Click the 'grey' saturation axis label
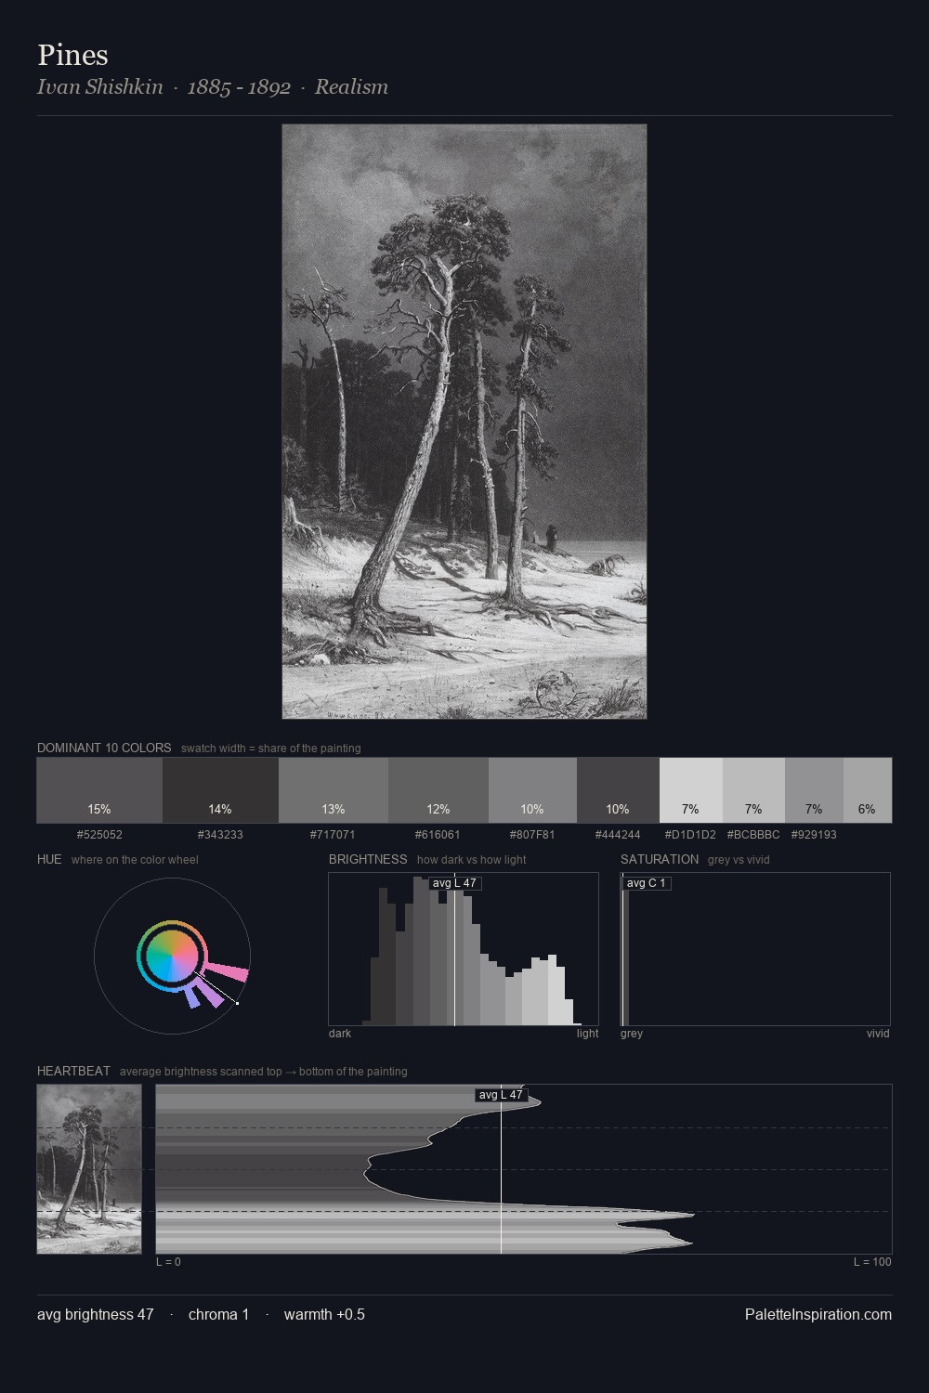929x1393 pixels. 632,1034
